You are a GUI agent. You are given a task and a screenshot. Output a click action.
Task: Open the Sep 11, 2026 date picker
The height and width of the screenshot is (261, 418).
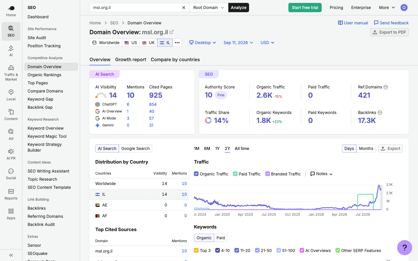(x=238, y=43)
